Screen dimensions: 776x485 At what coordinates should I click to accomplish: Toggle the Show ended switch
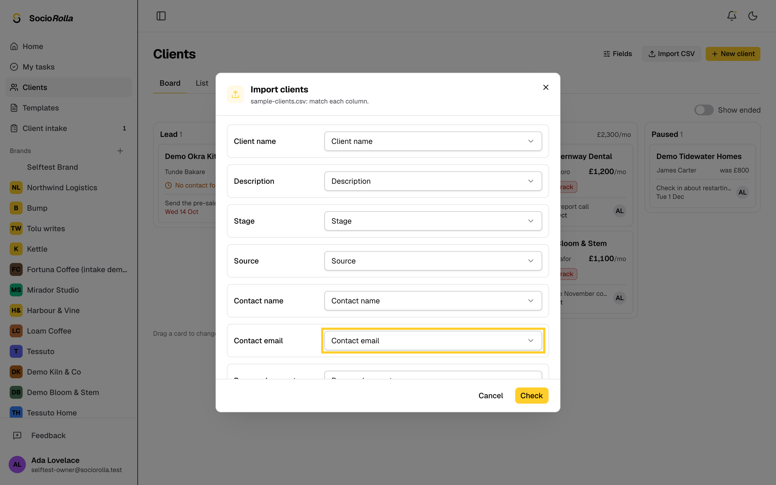[x=704, y=110]
